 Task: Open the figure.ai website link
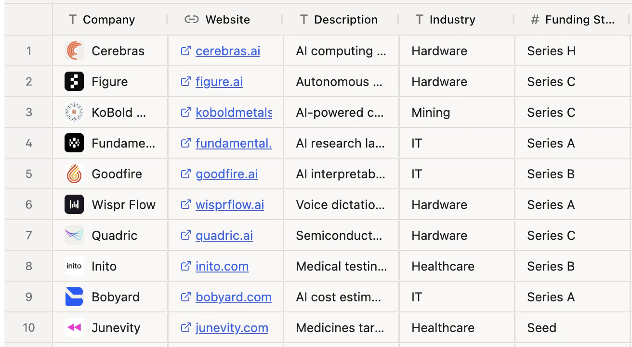point(219,81)
